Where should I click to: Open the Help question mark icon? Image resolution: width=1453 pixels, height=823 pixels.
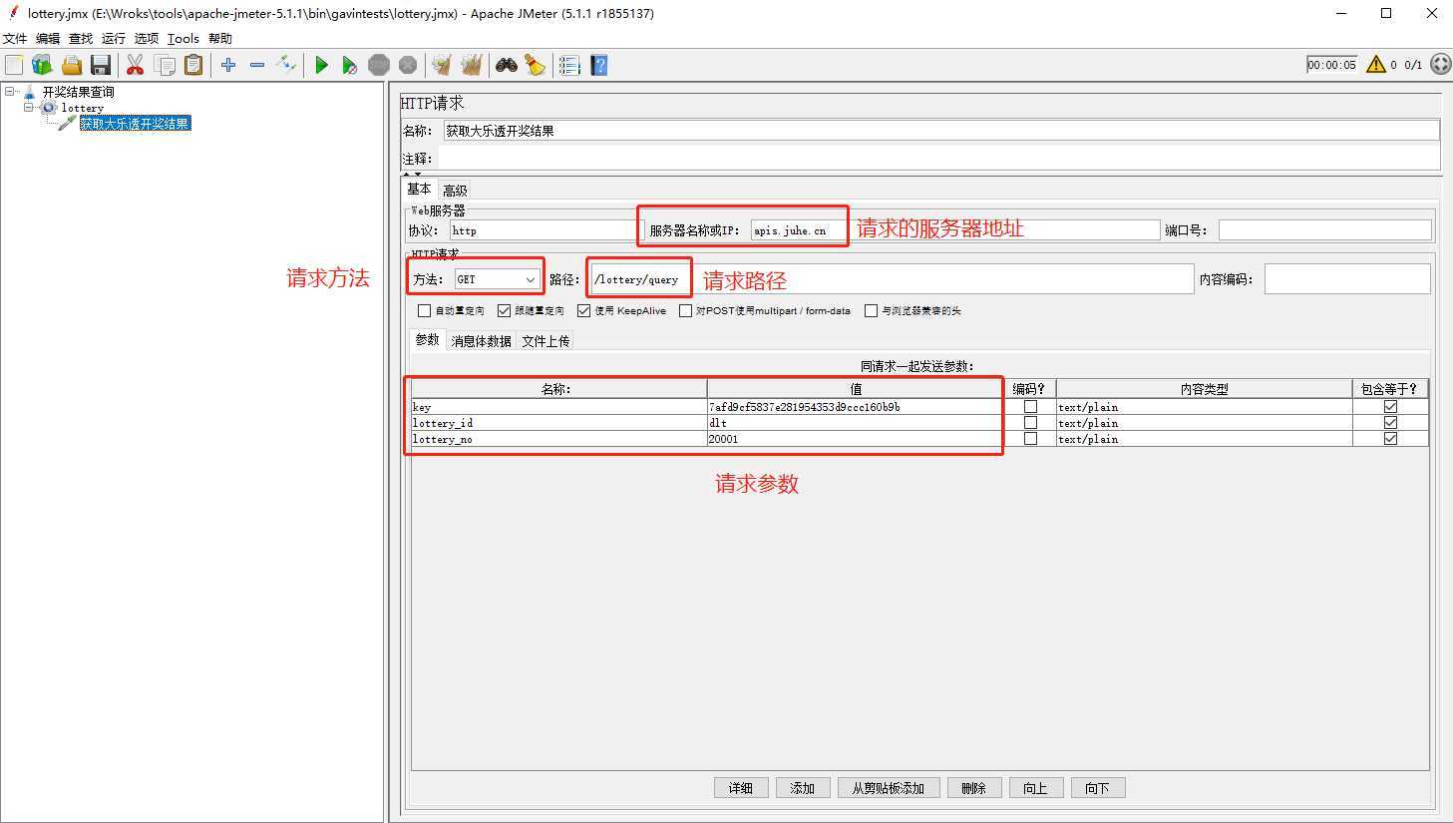coord(599,65)
